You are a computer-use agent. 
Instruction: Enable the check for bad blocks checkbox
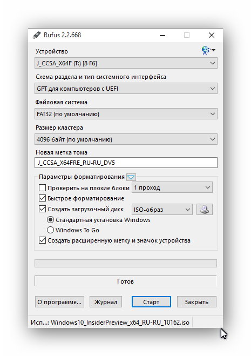point(42,188)
